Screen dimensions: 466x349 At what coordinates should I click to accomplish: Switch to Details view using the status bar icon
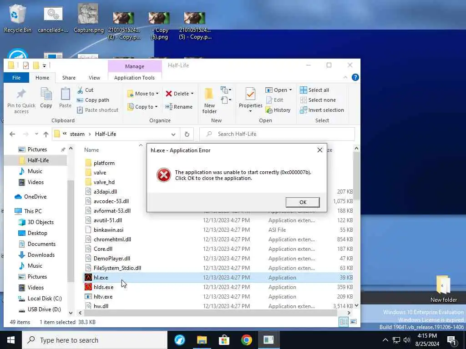[344, 322]
